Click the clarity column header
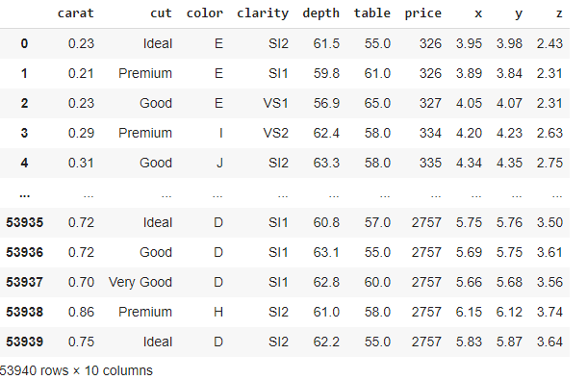 click(263, 13)
